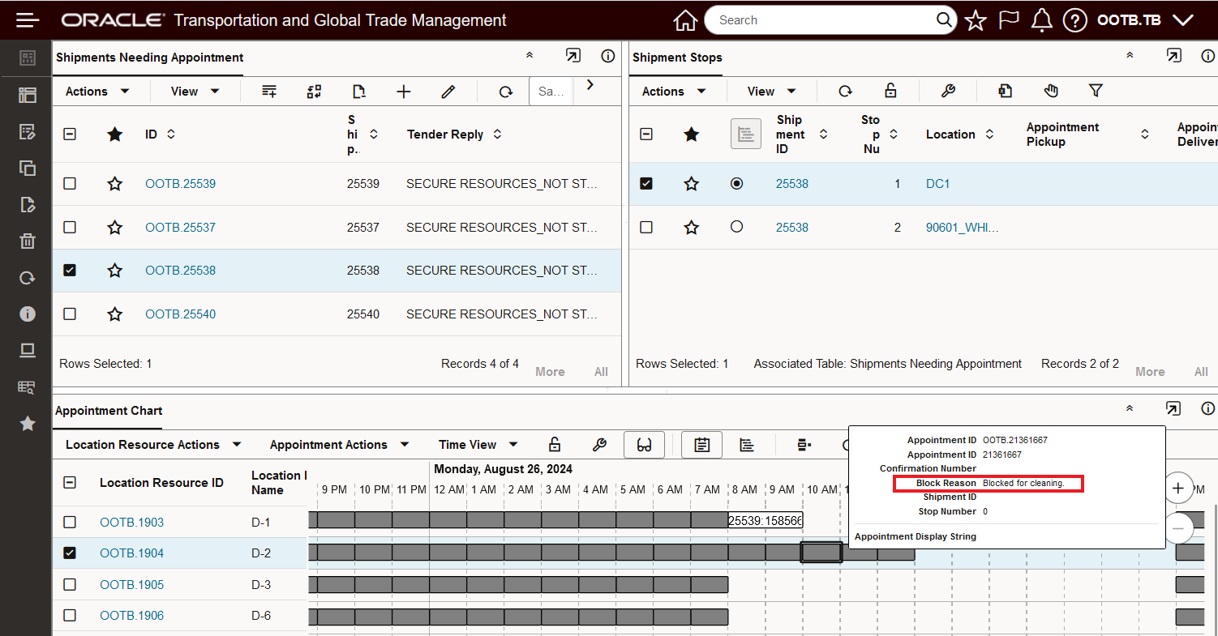Screen dimensions: 1218x636
Task: Refresh the Shipments Needing Appointment table
Action: click(x=506, y=92)
